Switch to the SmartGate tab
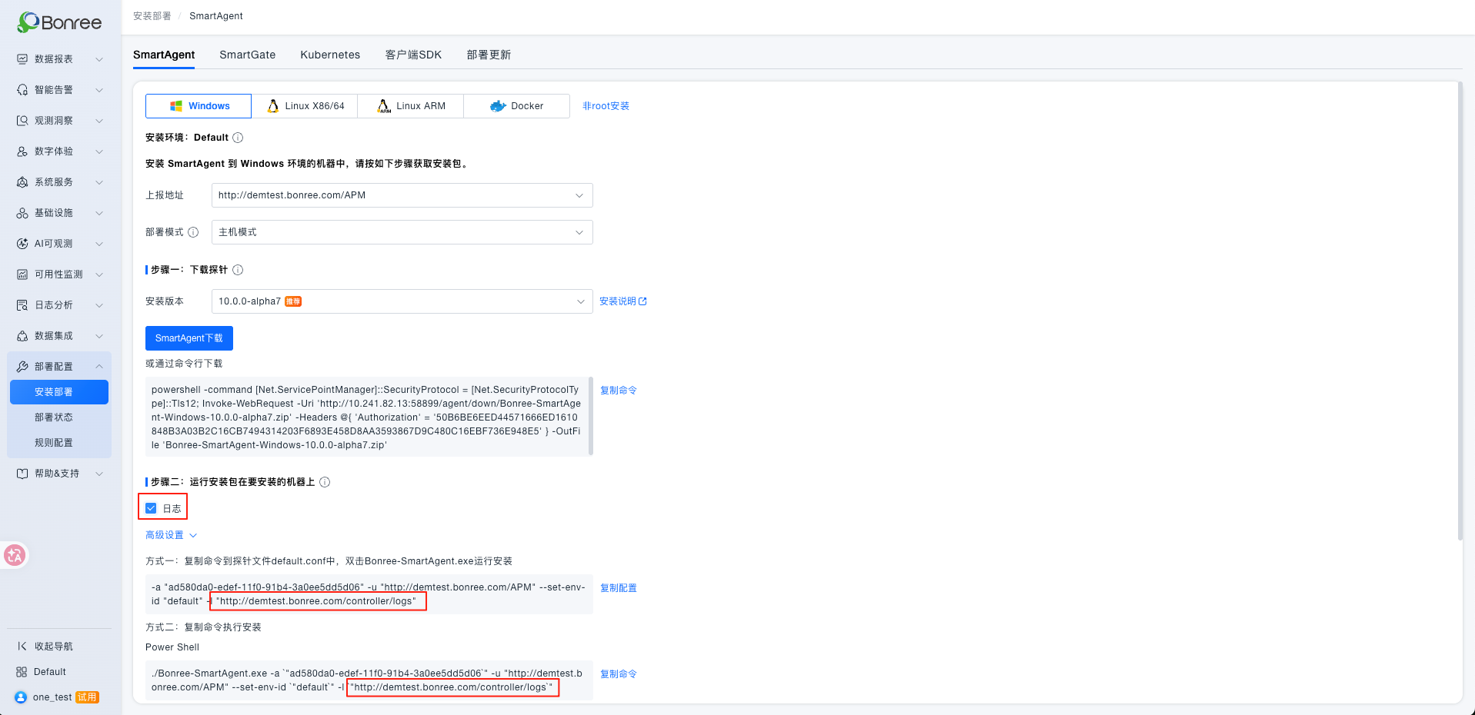The image size is (1475, 715). coord(247,55)
